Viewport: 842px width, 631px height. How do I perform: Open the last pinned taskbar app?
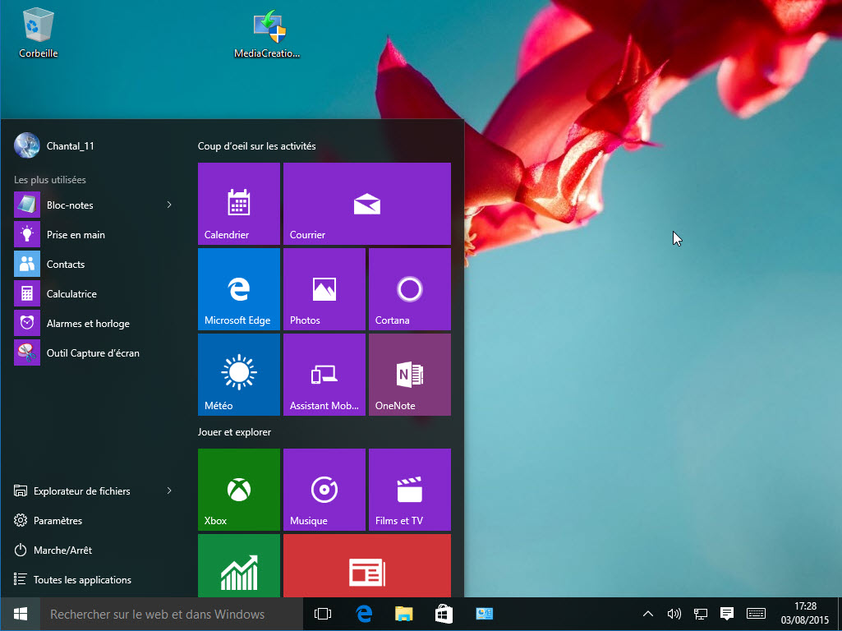(485, 614)
